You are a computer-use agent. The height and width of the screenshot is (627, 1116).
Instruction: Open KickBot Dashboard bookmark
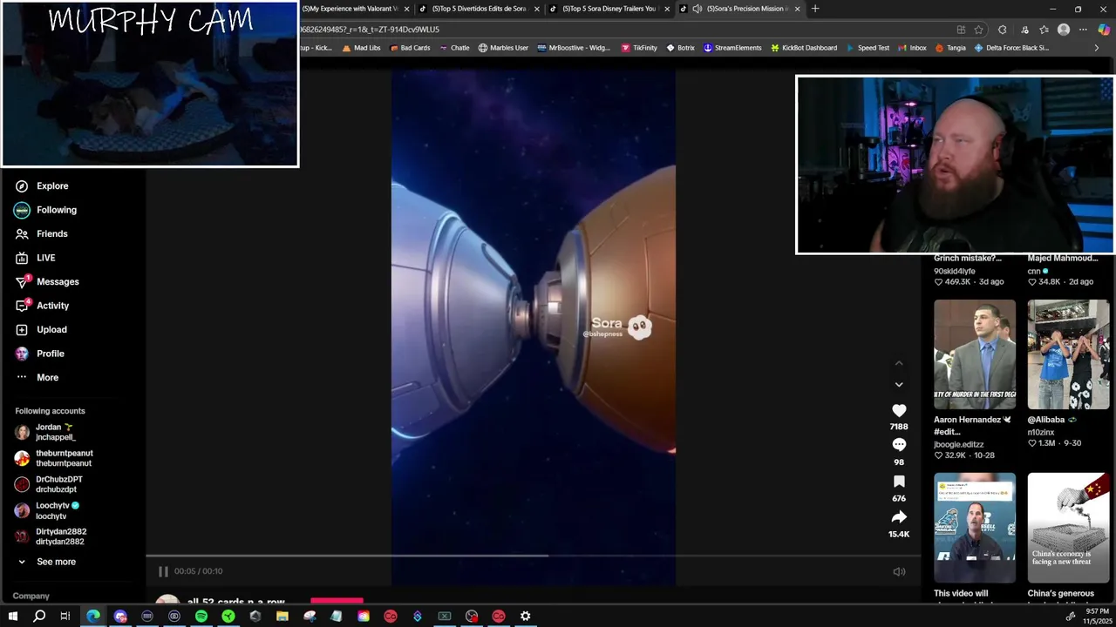[804, 48]
